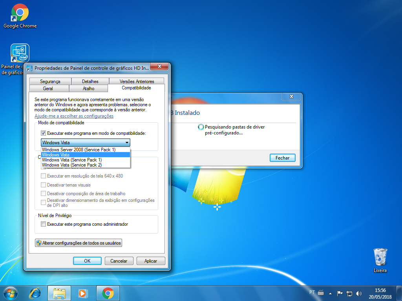Select the highlighted Windows Vista option
This screenshot has width=402, height=301.
click(86, 154)
